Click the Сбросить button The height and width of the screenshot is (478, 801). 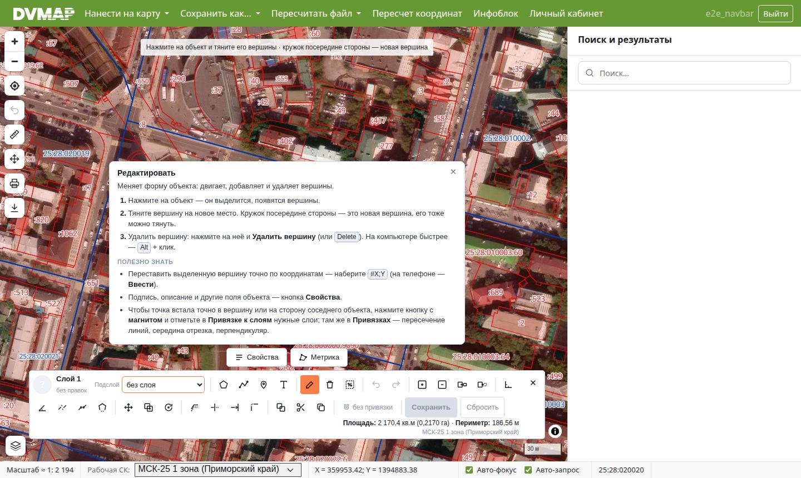(x=482, y=407)
